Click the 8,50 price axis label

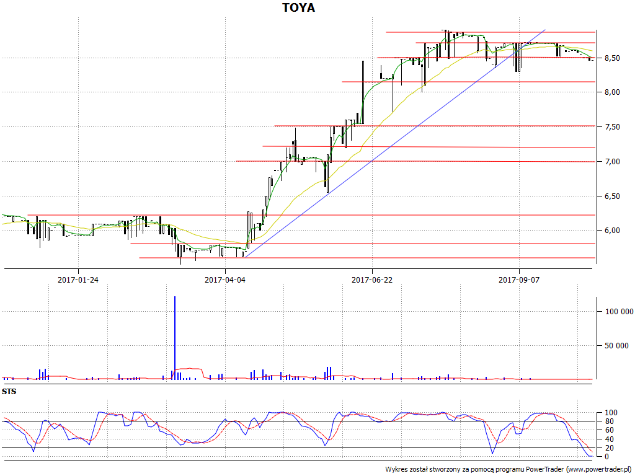[612, 58]
